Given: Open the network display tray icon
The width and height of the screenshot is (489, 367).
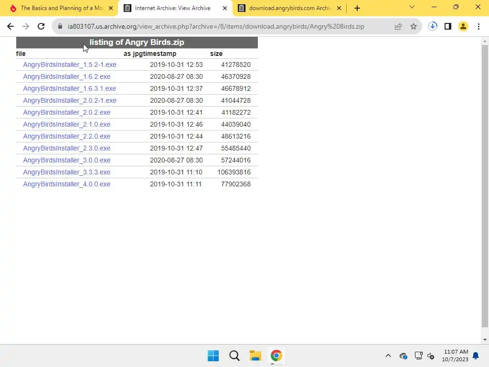Looking at the screenshot, I should tap(418, 356).
